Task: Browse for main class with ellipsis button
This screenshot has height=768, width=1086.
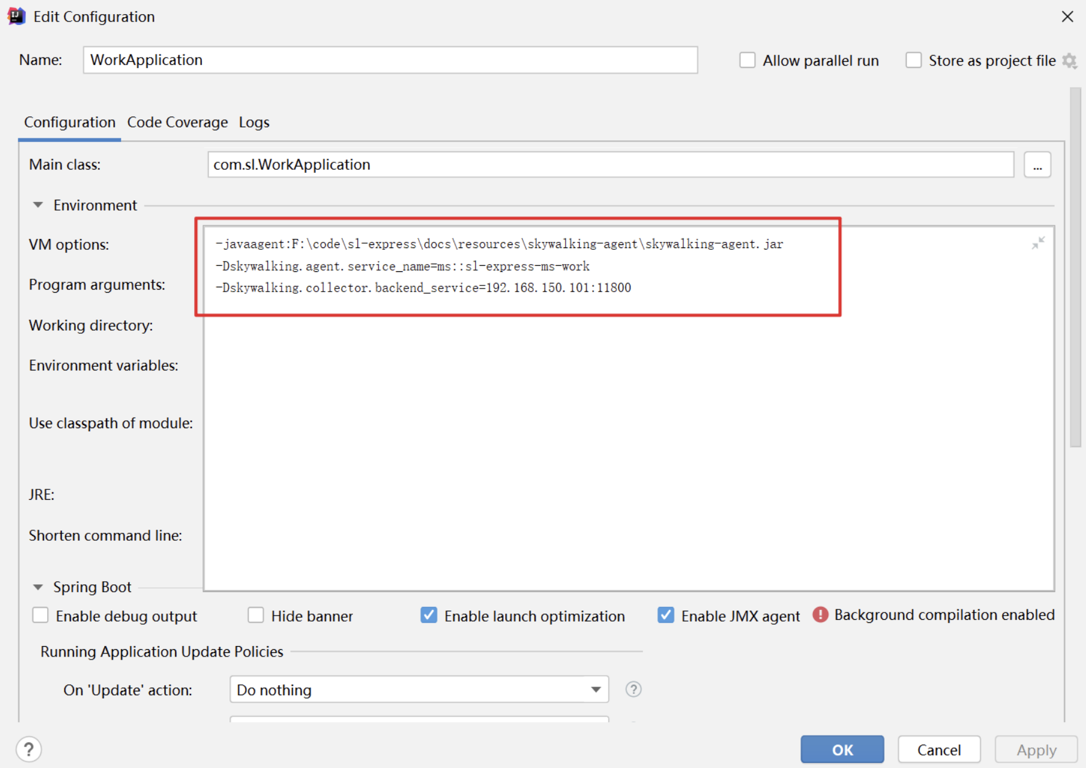Action: point(1037,165)
